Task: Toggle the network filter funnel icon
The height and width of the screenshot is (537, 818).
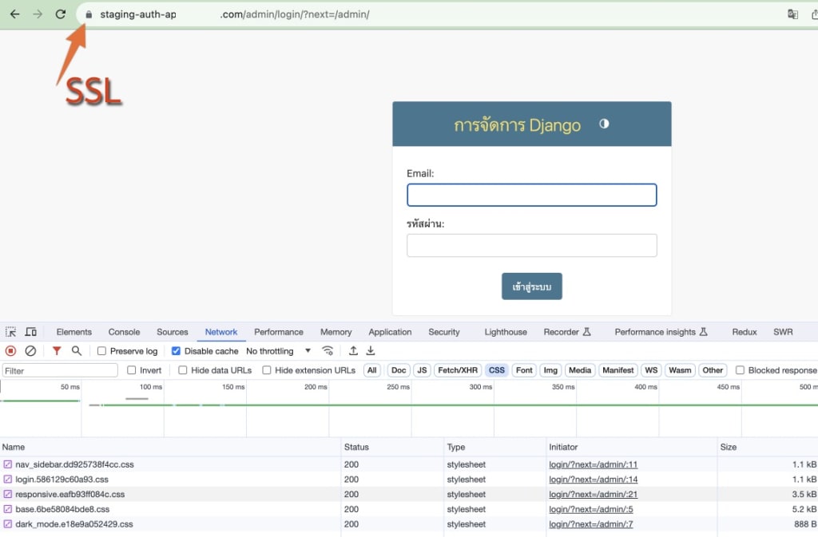Action: click(57, 351)
